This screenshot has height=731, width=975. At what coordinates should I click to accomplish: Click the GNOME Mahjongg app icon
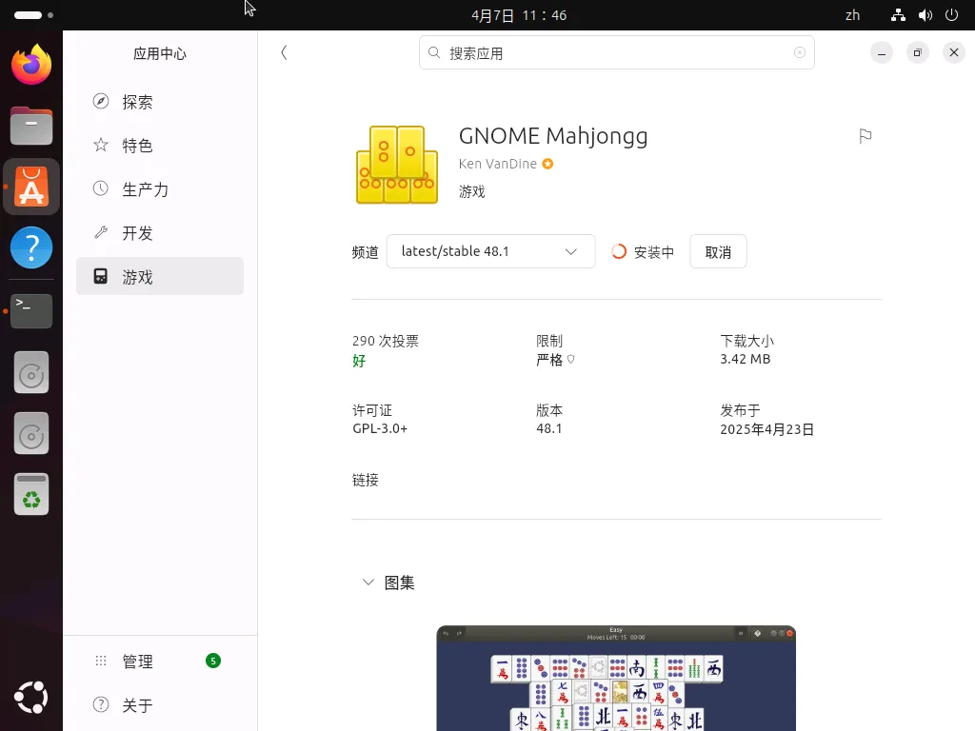397,165
